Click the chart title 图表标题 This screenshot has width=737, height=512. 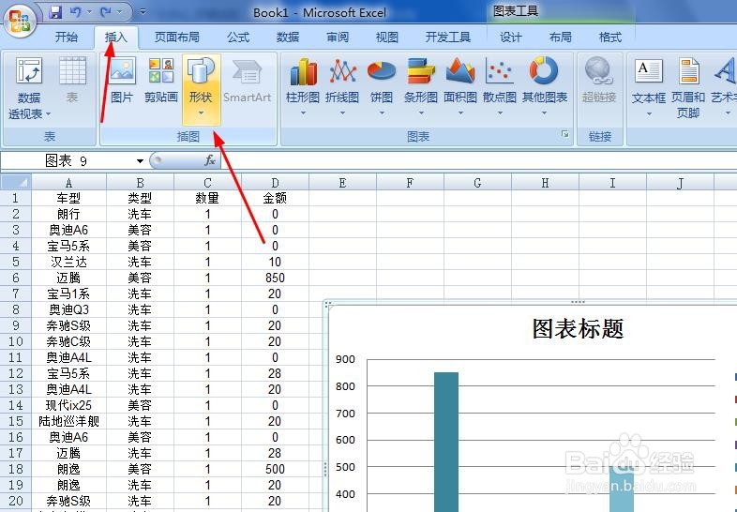pyautogui.click(x=578, y=328)
